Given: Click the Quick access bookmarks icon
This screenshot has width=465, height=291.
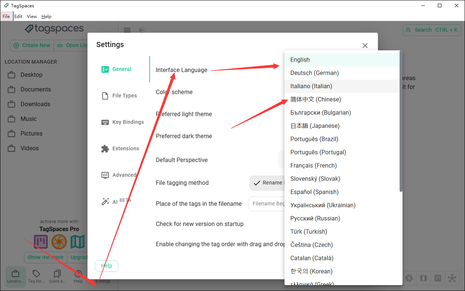Looking at the screenshot, I should pos(57,277).
